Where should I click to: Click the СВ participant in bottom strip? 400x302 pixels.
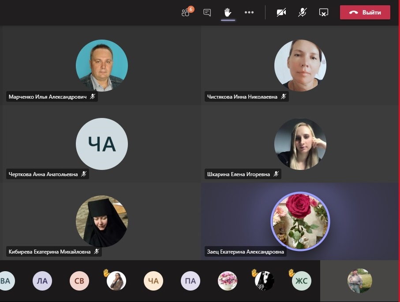point(79,281)
